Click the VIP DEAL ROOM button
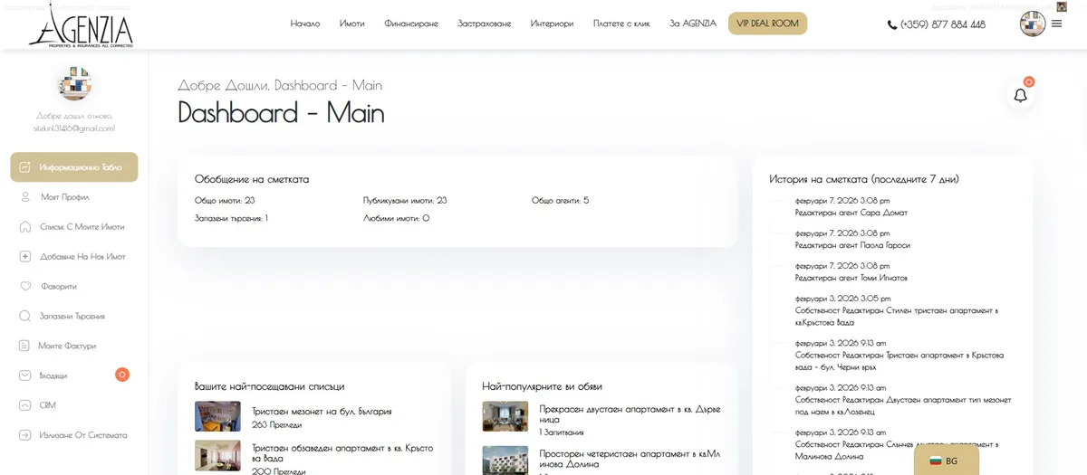The width and height of the screenshot is (1087, 475). [x=767, y=24]
